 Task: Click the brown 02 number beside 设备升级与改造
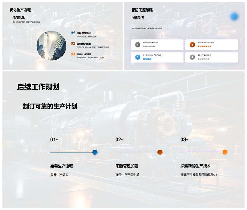73,44
